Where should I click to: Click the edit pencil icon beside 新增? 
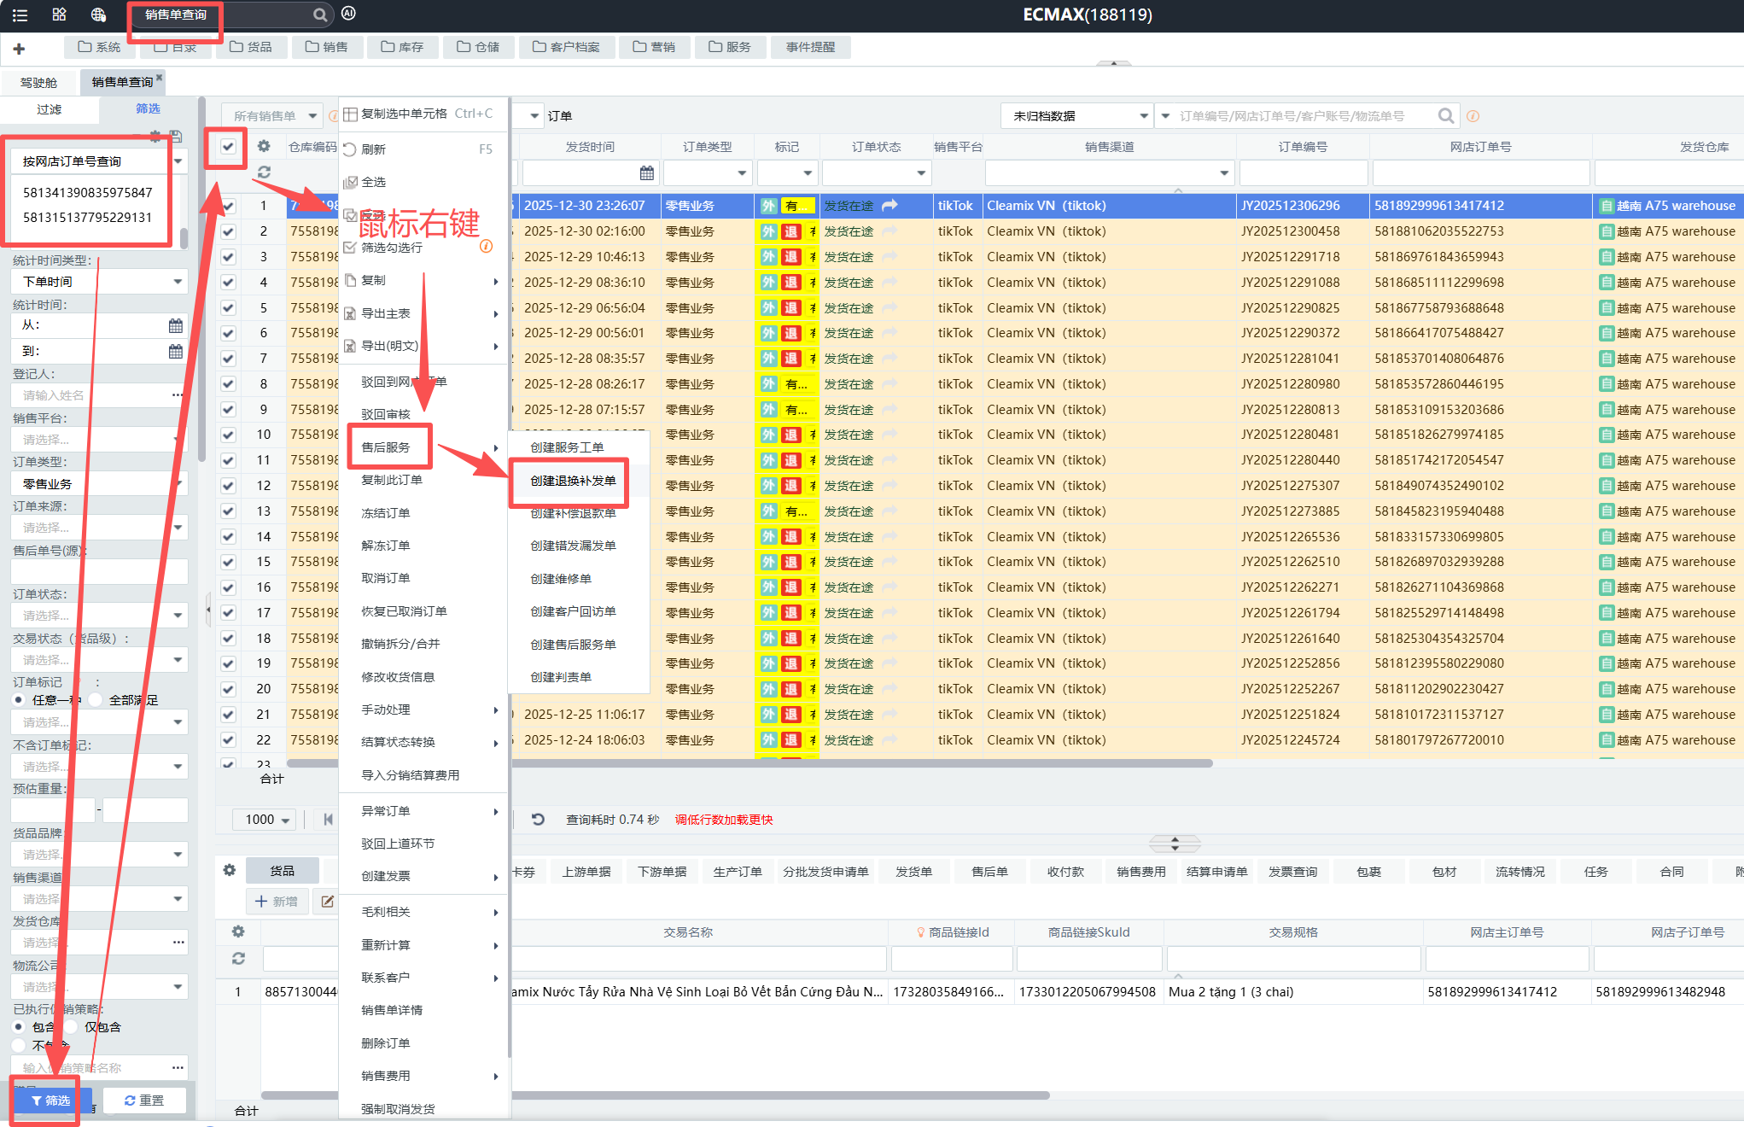coord(327,902)
